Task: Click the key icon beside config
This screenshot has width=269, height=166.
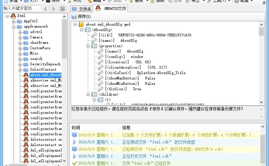Action: 101,57
